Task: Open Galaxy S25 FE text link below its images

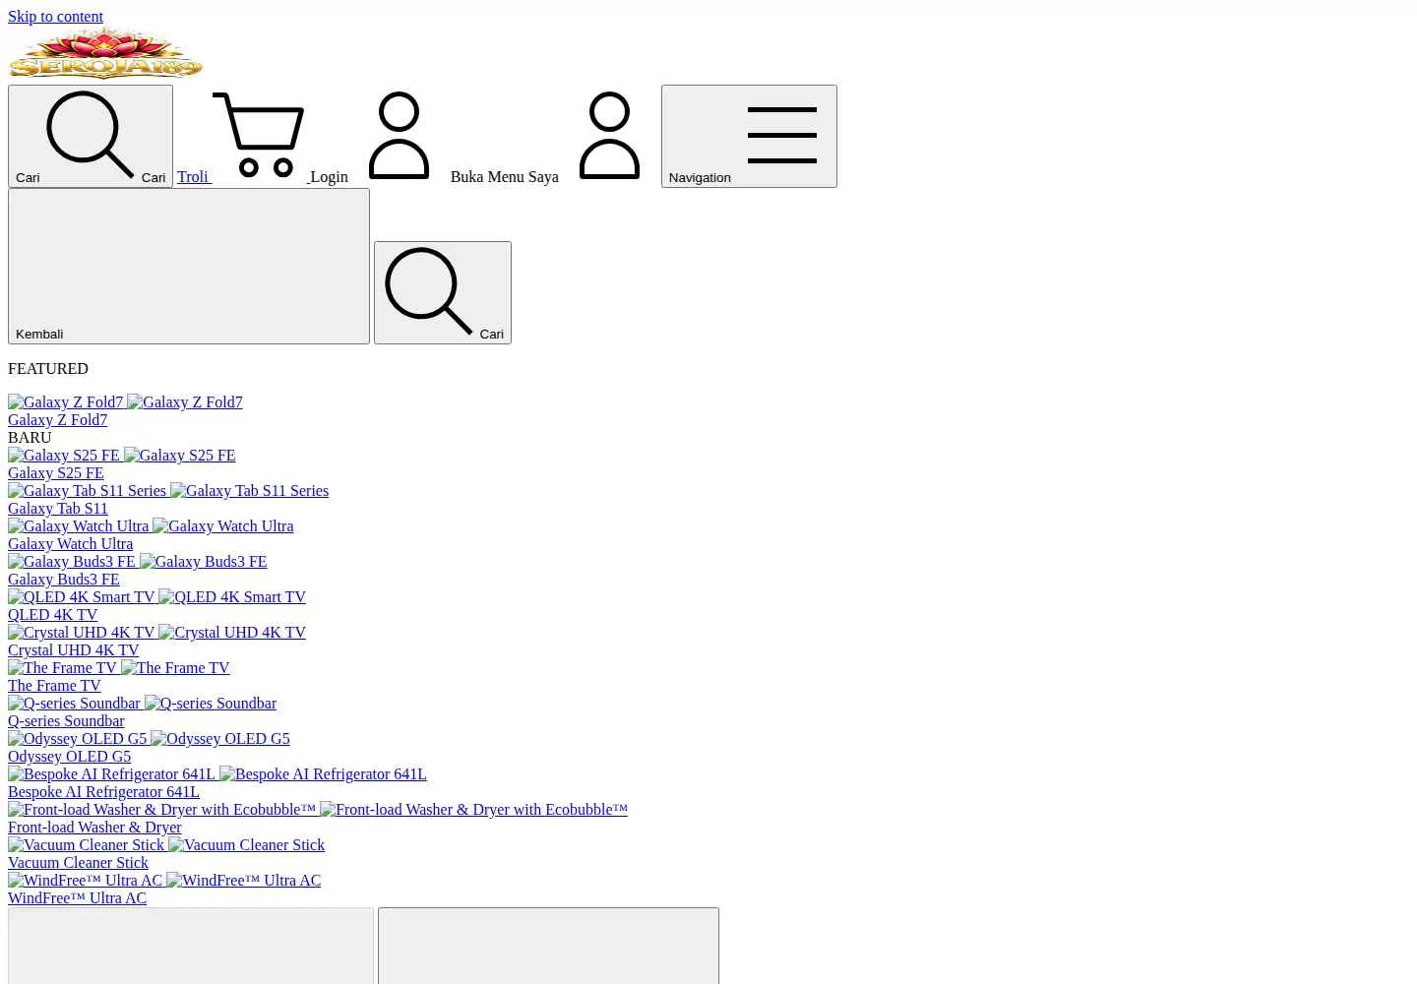Action: (x=56, y=472)
